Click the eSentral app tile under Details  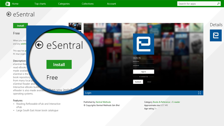point(216,36)
